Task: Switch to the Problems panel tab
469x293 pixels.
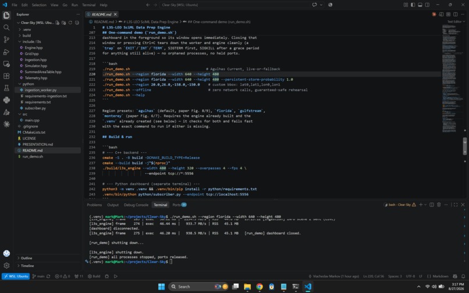Action: pos(94,205)
